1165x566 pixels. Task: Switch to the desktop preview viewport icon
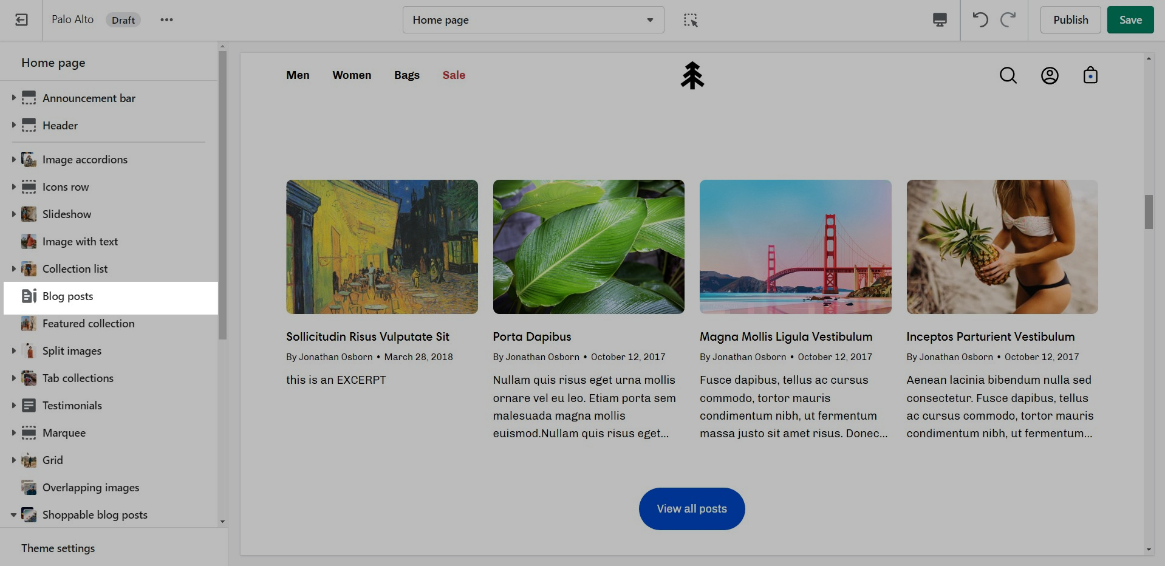pos(940,20)
